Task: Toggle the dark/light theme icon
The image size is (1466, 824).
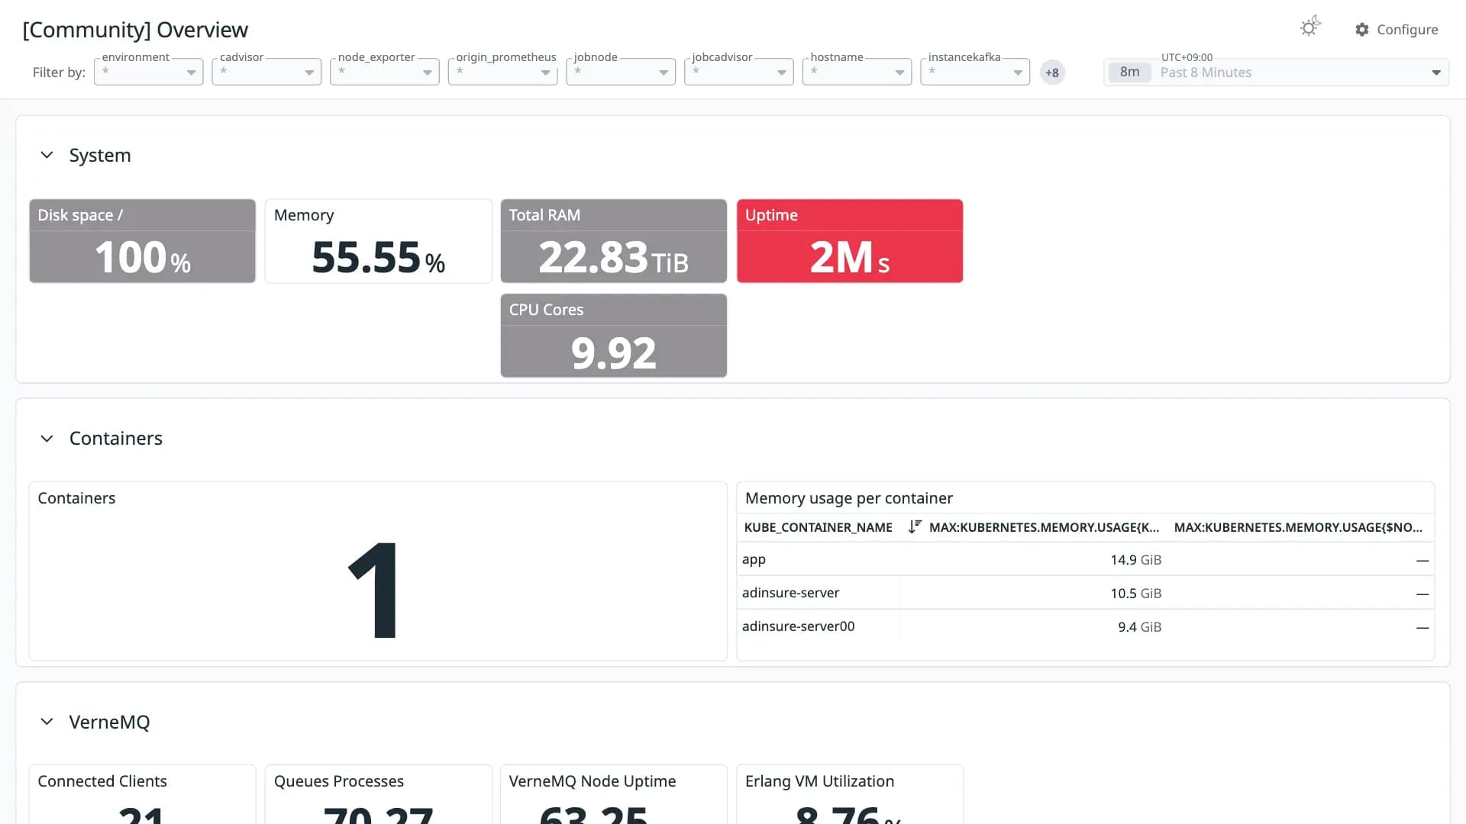Action: [1310, 27]
